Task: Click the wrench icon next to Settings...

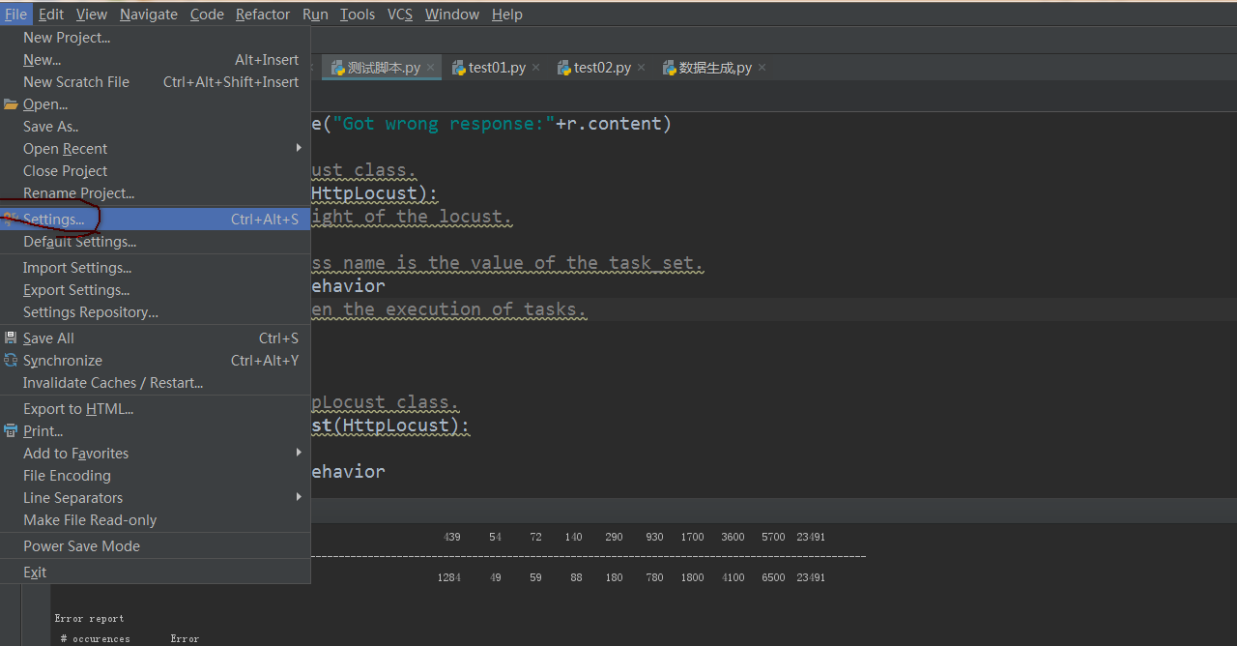Action: point(11,220)
